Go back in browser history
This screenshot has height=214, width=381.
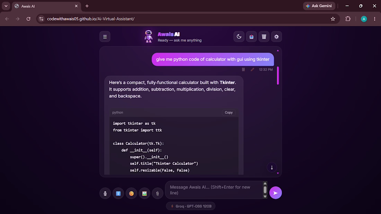(x=7, y=19)
